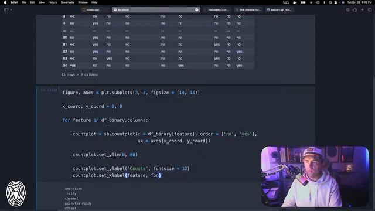Click the battery status icon

click(x=303, y=2)
